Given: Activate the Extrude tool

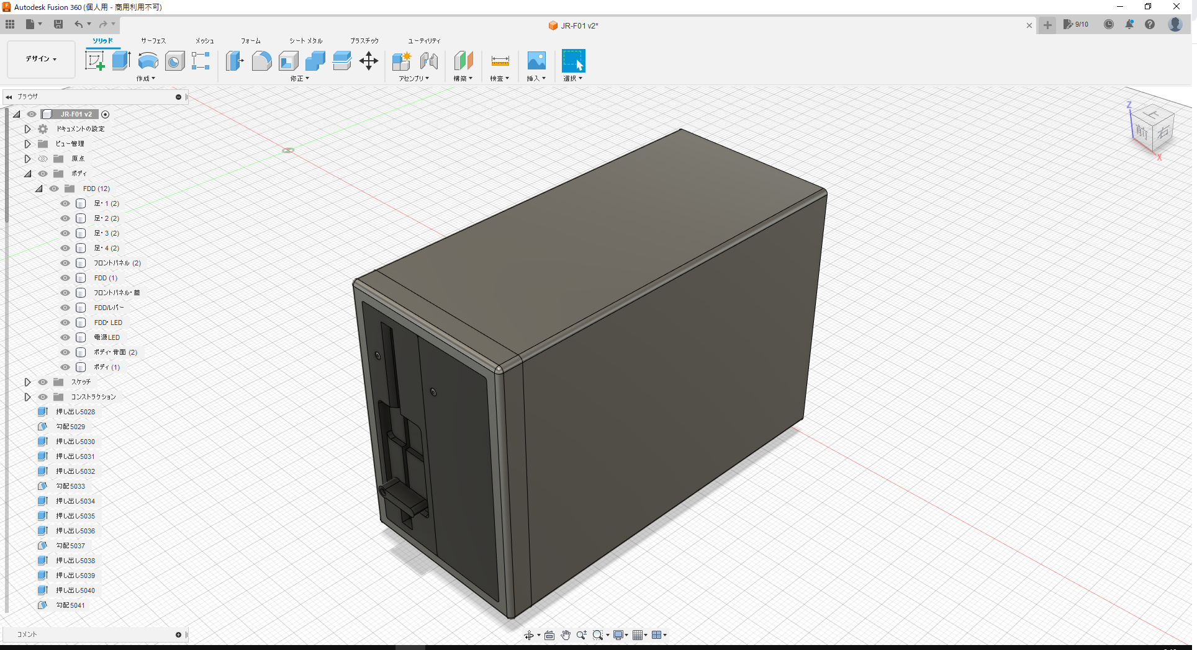Looking at the screenshot, I should click(120, 61).
